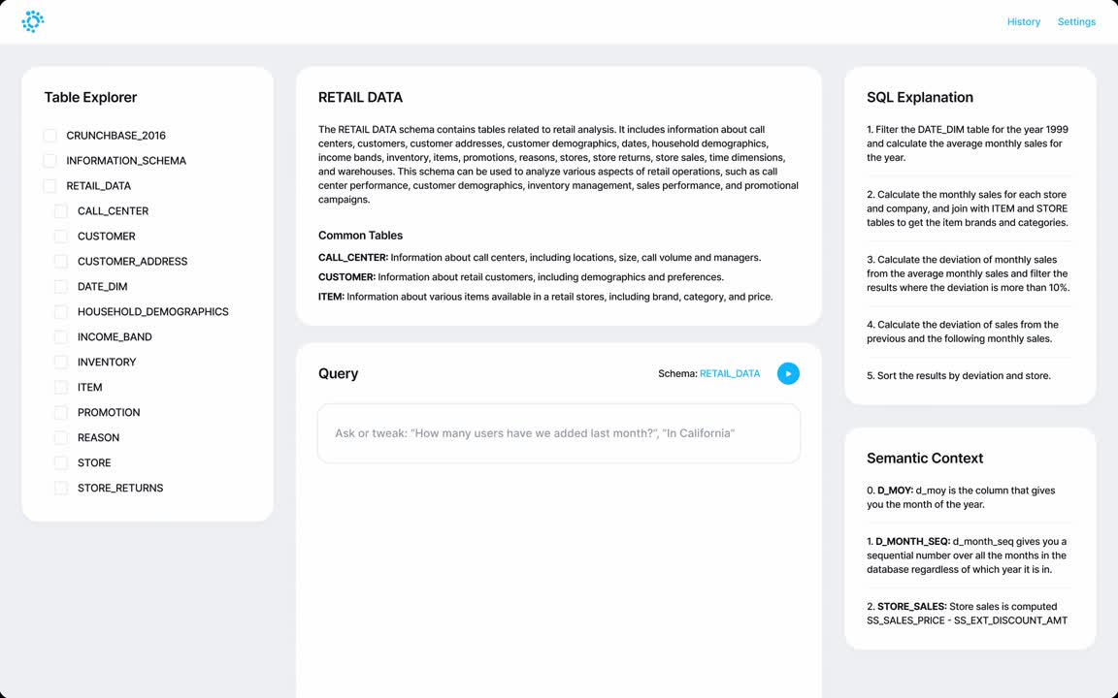Open the History page
This screenshot has width=1118, height=698.
click(1023, 21)
